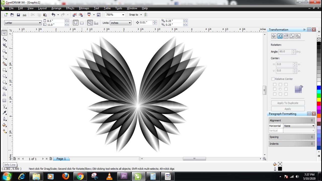
Task: Select the Shape tool
Action: pos(4,39)
